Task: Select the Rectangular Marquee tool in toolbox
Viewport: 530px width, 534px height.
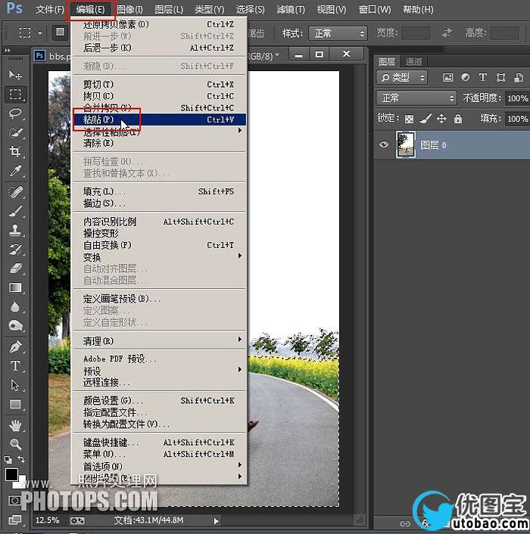Action: [x=15, y=94]
